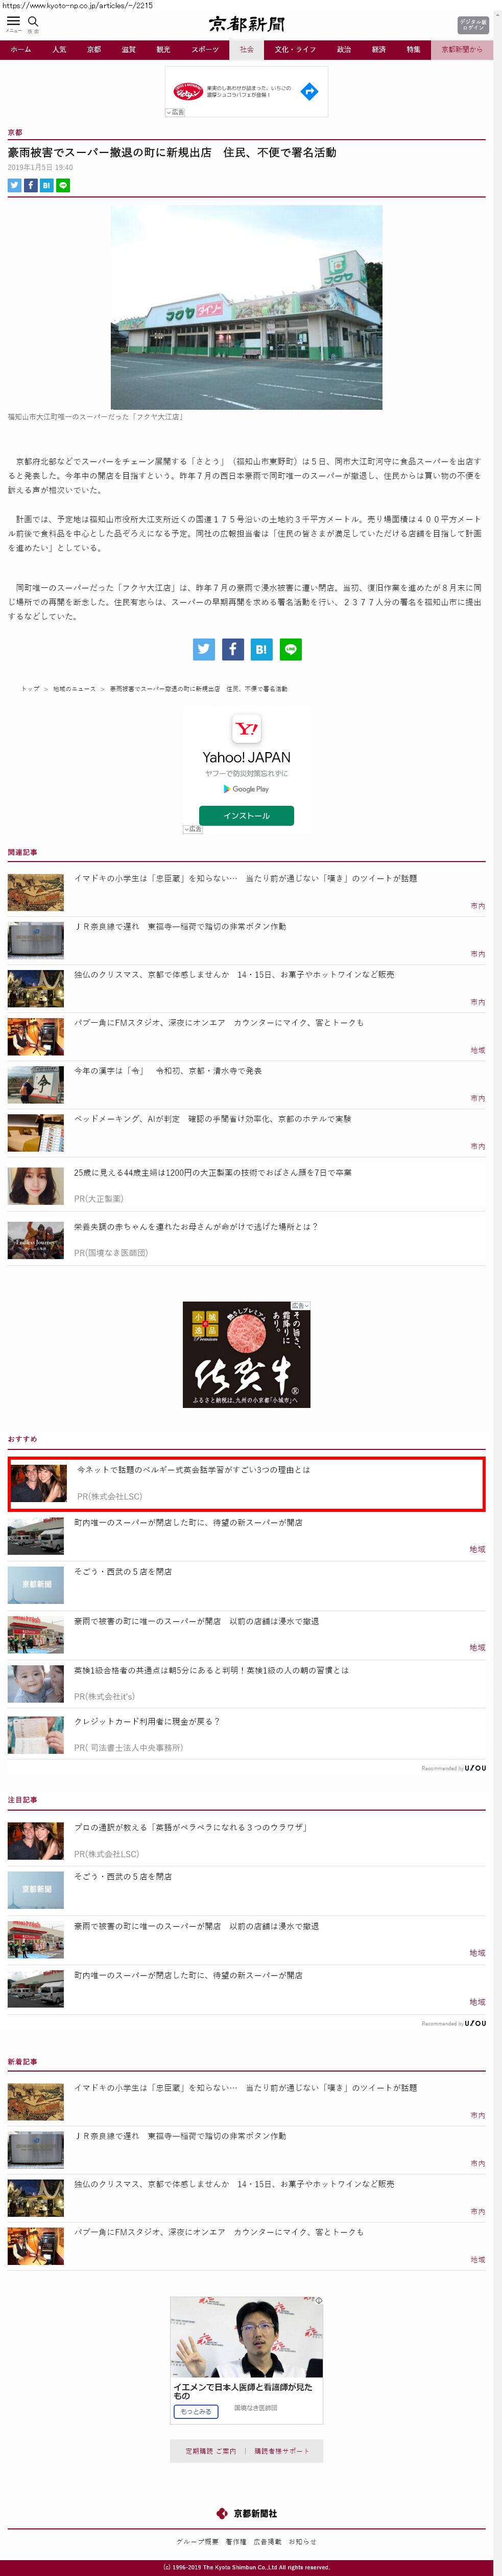Click the large Twitter share button below article
Viewport: 502px width, 2576px height.
204,649
